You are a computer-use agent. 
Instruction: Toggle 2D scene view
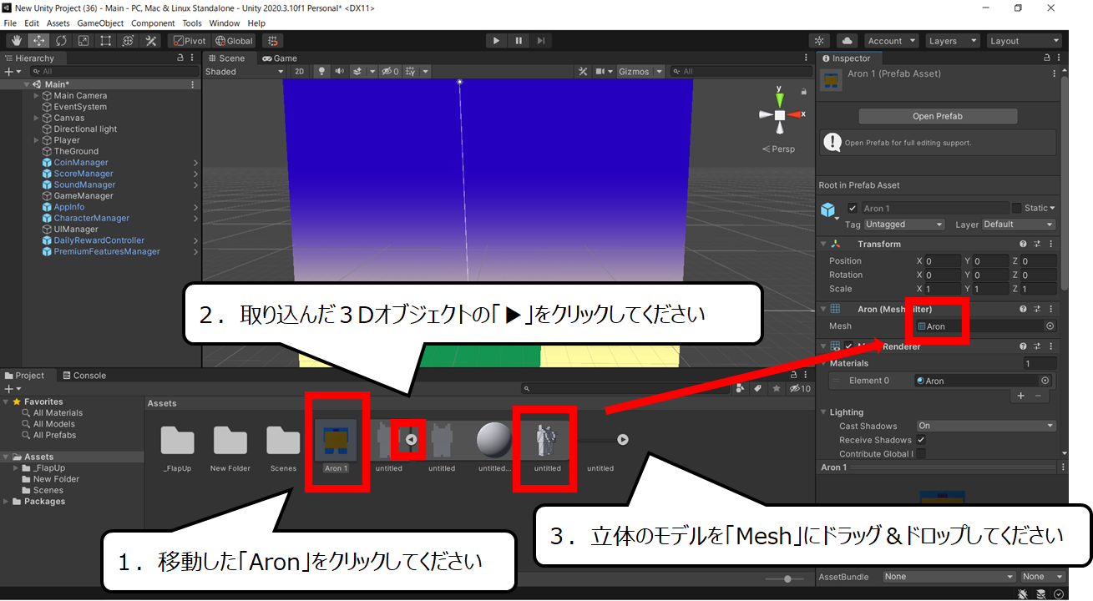[x=299, y=72]
